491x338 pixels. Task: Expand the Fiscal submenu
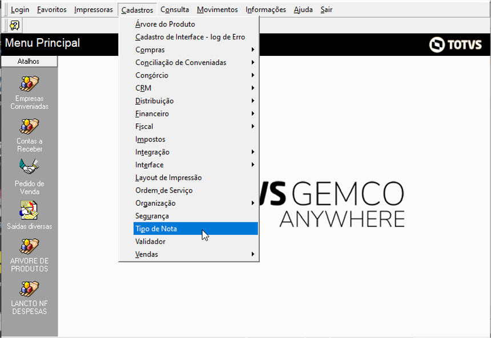196,127
